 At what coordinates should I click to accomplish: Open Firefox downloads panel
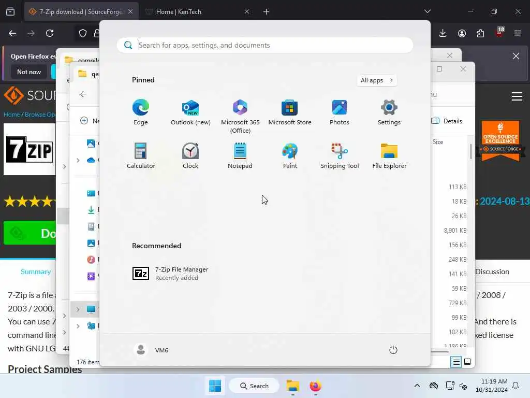443,33
